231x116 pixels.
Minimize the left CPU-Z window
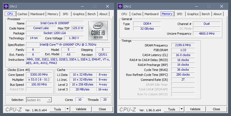coord(82,6)
